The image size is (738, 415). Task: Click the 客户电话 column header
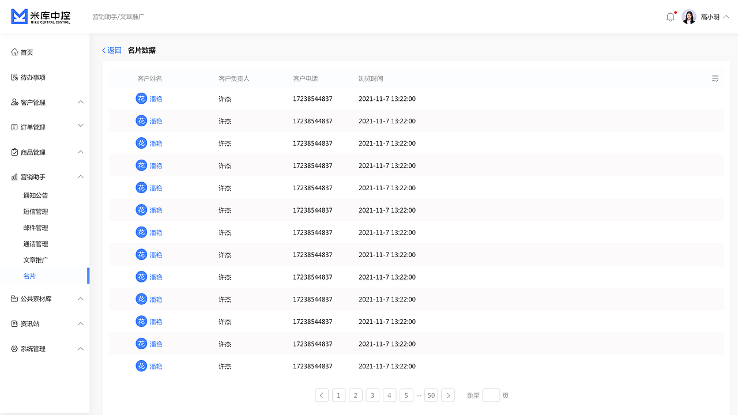(x=306, y=78)
